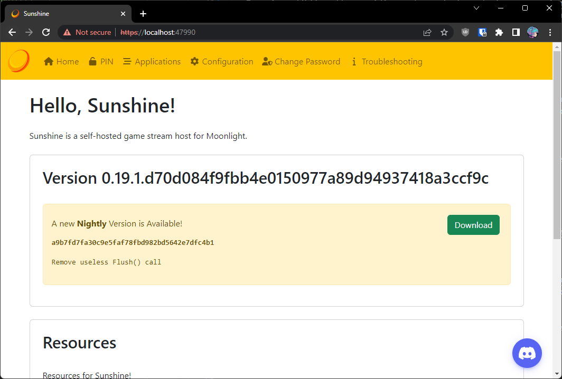This screenshot has width=562, height=379.
Task: Open the Troubleshooting page
Action: pos(387,62)
